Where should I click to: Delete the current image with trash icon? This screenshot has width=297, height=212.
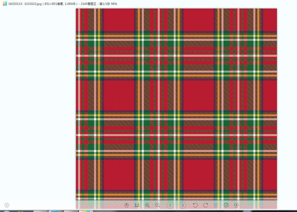click(216, 205)
